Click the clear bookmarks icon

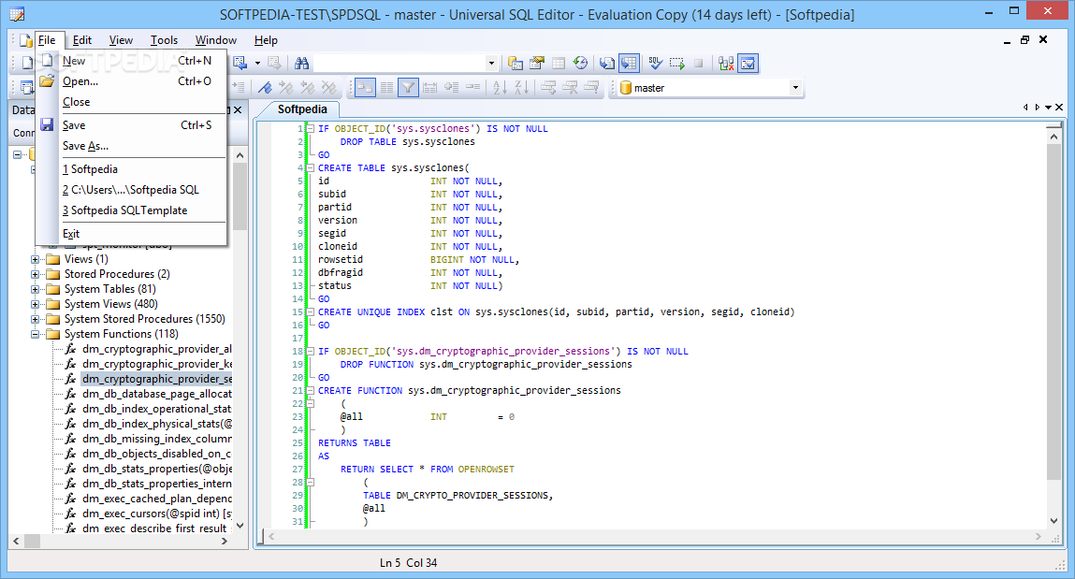pos(329,88)
